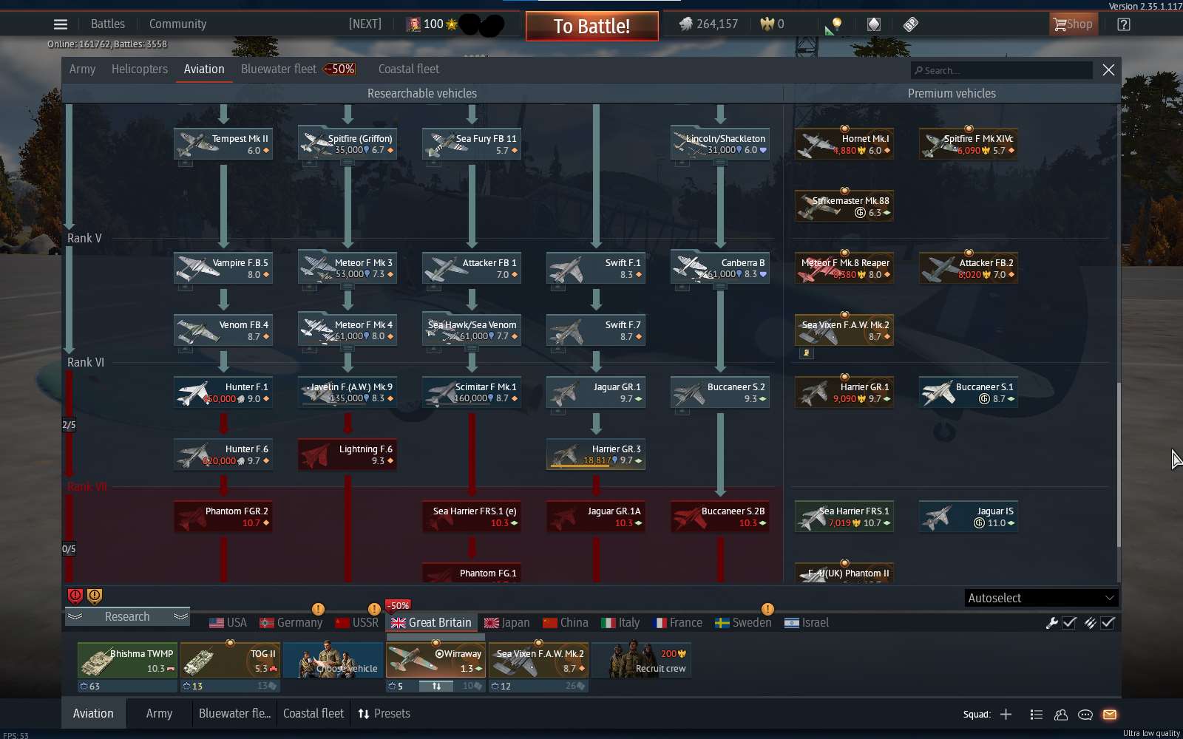Open the list icon beside the squad plus
Screen dimensions: 1183x739
coord(1036,715)
